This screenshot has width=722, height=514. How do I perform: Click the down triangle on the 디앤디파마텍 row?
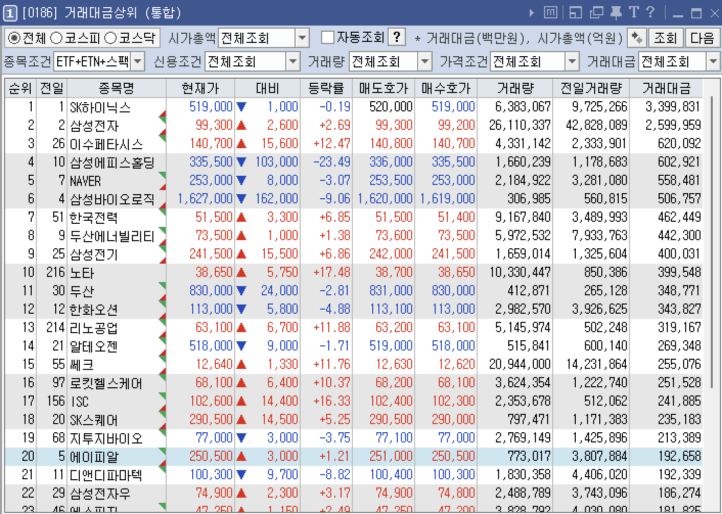(241, 475)
